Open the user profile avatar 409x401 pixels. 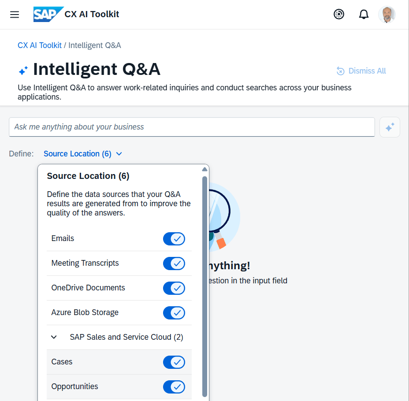point(387,15)
